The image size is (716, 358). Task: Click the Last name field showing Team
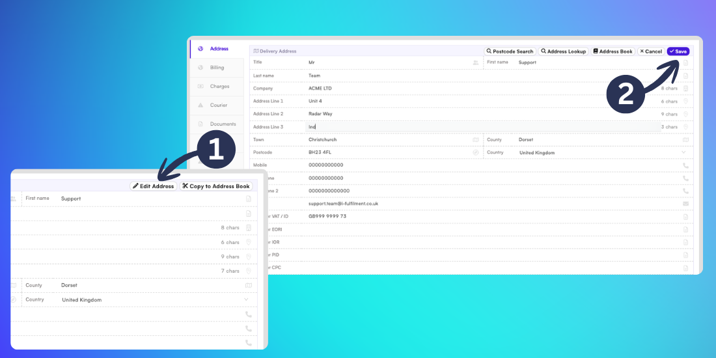tap(492, 76)
